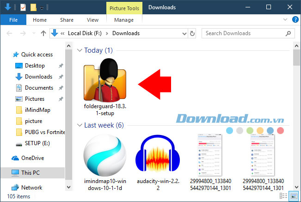
Task: Expand the ribbon with the chevron
Action: (x=285, y=19)
